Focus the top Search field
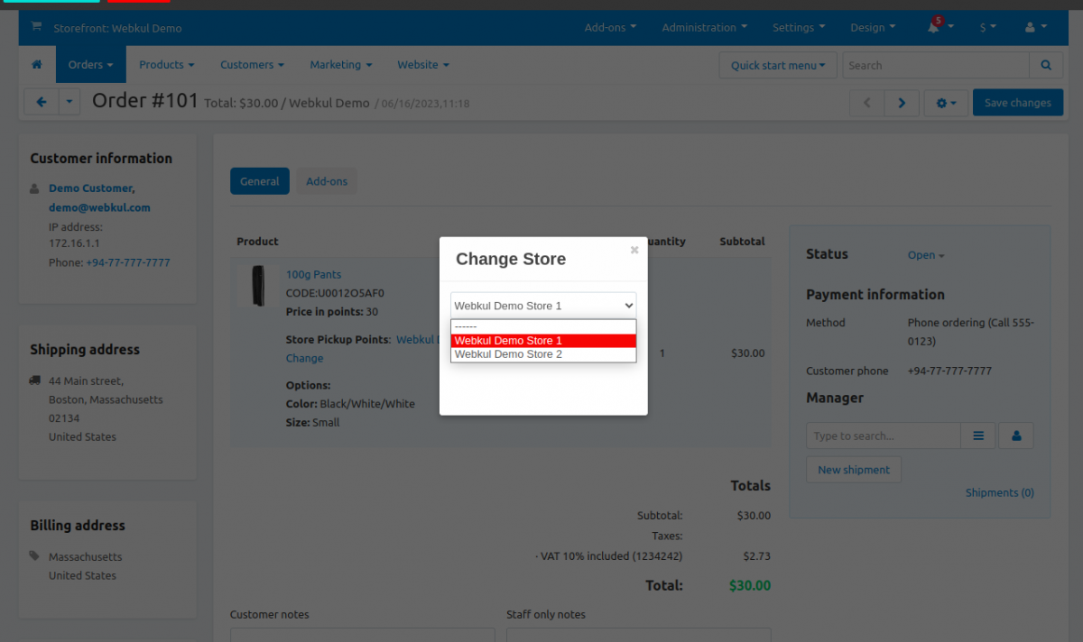Image resolution: width=1083 pixels, height=642 pixels. [x=936, y=65]
